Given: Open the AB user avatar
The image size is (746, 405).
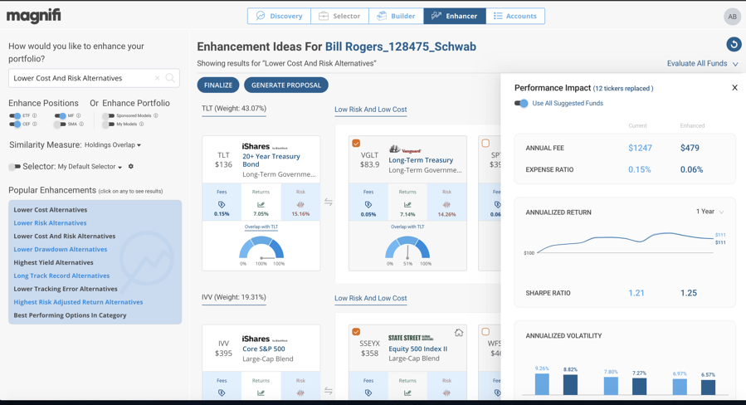Looking at the screenshot, I should (731, 17).
